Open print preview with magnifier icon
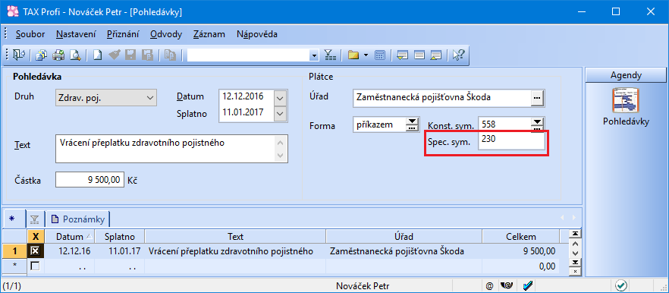669x293 pixels. point(75,55)
